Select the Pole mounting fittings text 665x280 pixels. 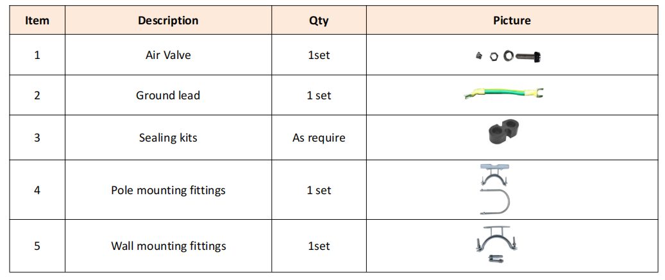coord(168,190)
